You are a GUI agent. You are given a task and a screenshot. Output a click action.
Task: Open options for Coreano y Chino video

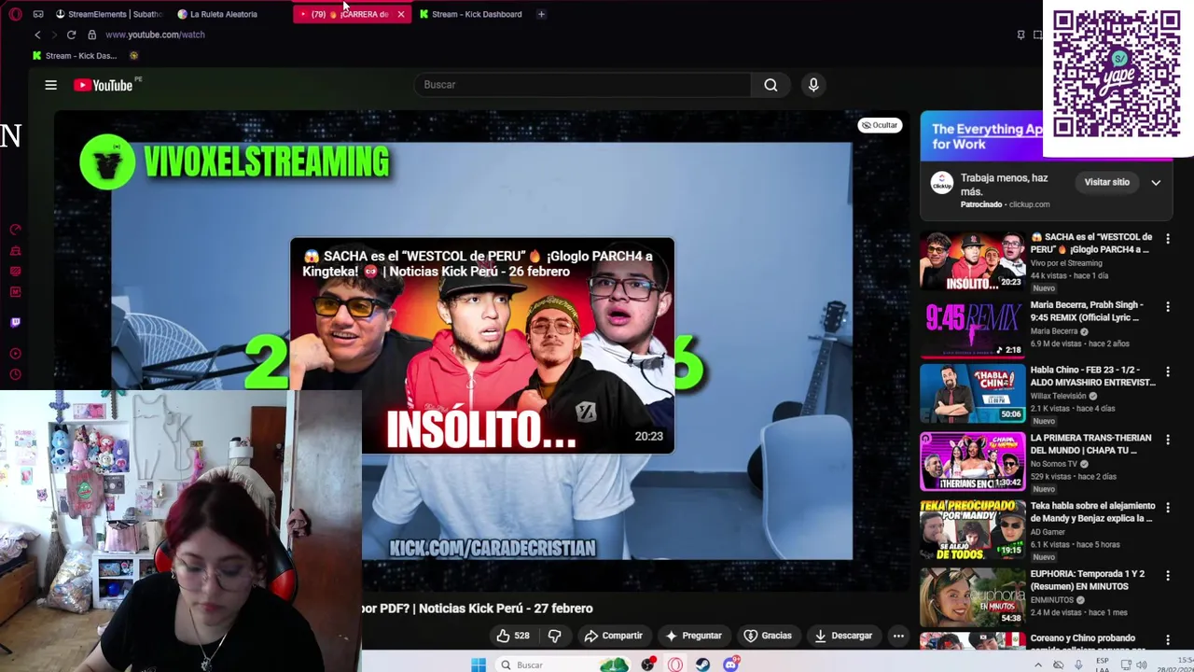coord(1167,640)
